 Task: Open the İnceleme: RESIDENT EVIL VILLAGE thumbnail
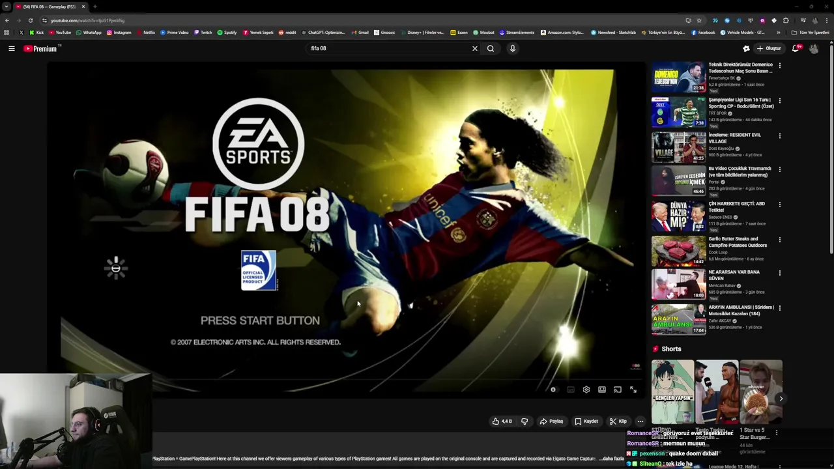678,147
